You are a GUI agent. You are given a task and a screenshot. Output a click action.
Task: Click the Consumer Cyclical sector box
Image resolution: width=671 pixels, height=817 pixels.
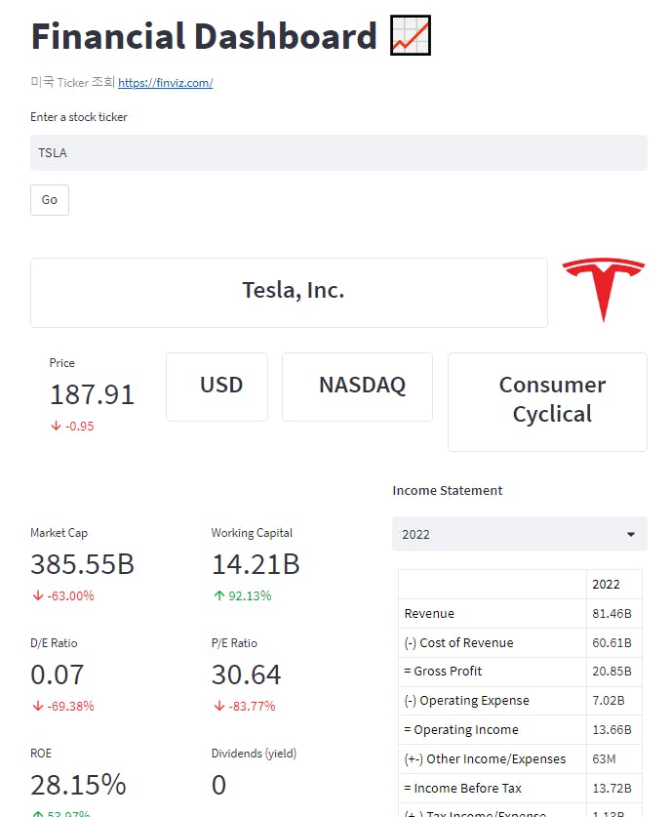(x=548, y=402)
